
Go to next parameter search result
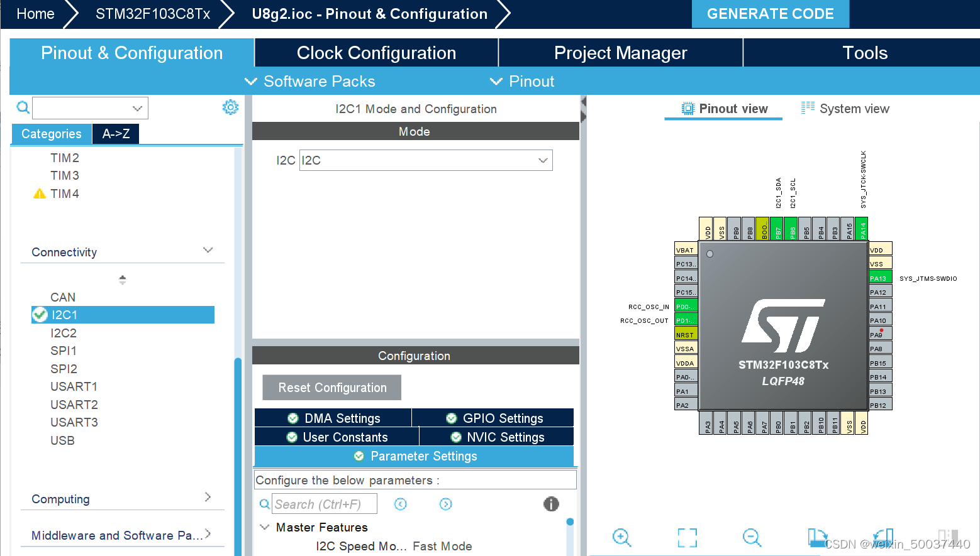coord(445,504)
